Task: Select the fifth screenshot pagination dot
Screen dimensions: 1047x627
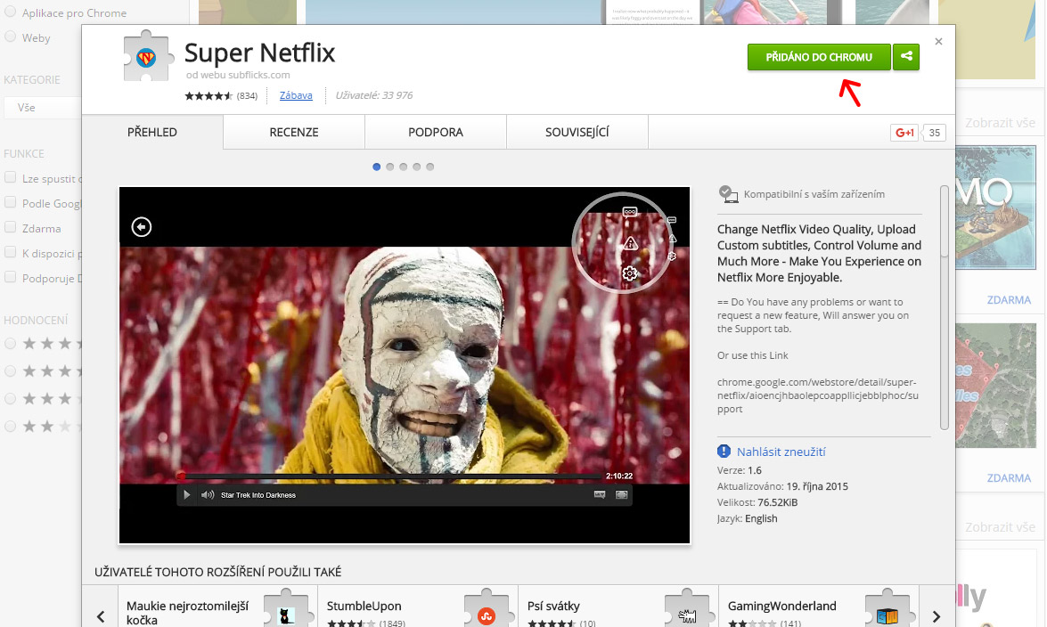Action: pos(430,167)
